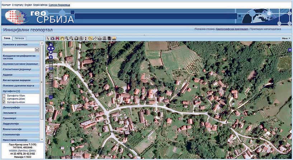Click the printer icon in map toolbar
The width and height of the screenshot is (293, 160).
click(x=53, y=38)
